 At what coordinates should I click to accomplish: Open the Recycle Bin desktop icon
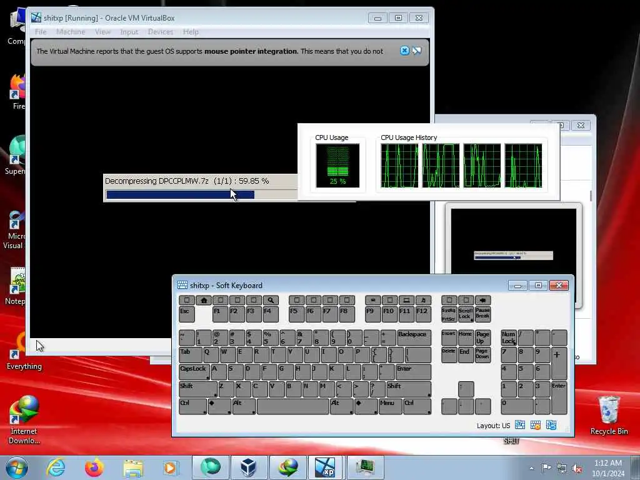[x=609, y=415]
